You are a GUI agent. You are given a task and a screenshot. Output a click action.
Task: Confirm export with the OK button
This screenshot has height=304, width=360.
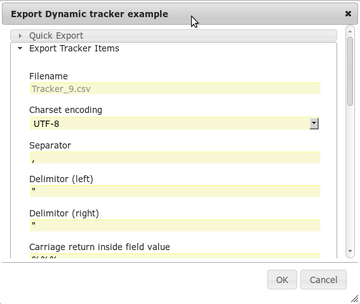282,280
